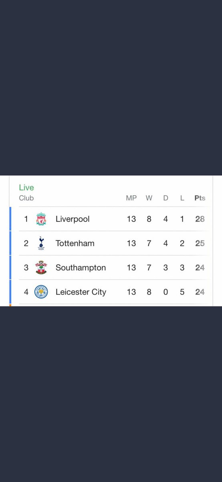Viewport: 222px width, 482px height.
Task: Select the green Live label
Action: tap(26, 188)
